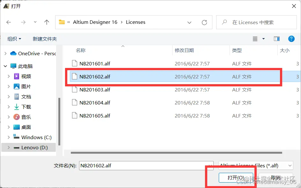
Task: Focus the search Licenses box
Action: (x=256, y=22)
